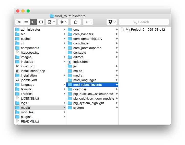This screenshot has width=185, height=145.
Task: Click the Search field
Action: pyautogui.click(x=144, y=22)
